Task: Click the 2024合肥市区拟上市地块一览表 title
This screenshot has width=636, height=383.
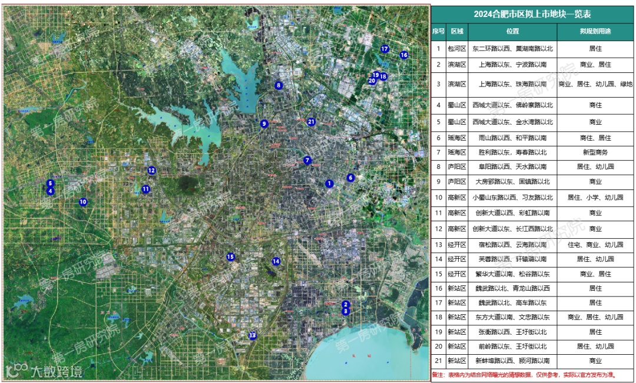Action: point(532,14)
